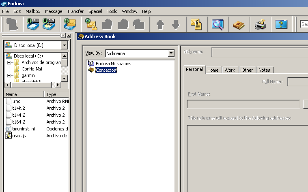Open the Disco local (C:) drive dropdown
This screenshot has width=308, height=192.
coord(64,46)
